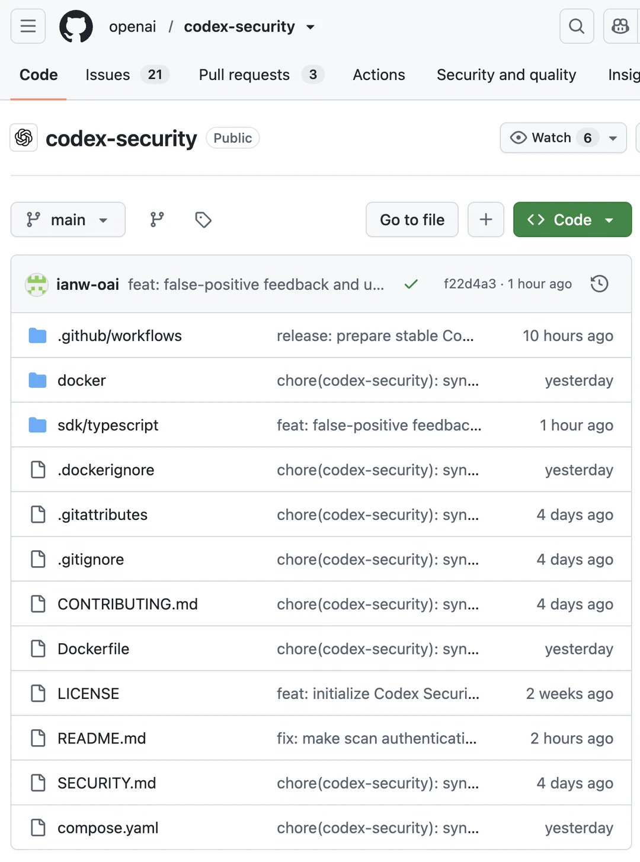Click the file icon for compose.yaml
The height and width of the screenshot is (862, 640).
38,828
